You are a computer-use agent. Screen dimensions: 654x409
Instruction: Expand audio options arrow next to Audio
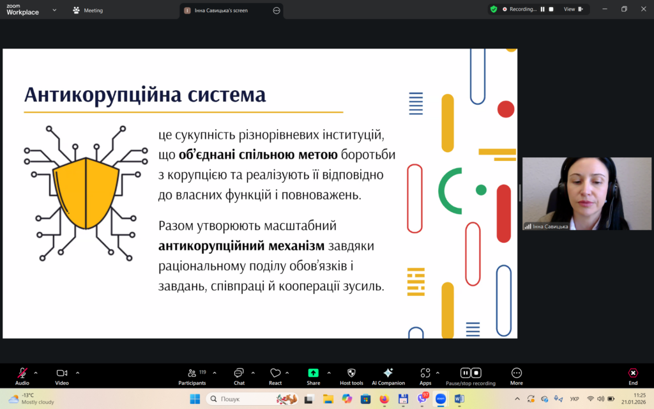pyautogui.click(x=36, y=372)
